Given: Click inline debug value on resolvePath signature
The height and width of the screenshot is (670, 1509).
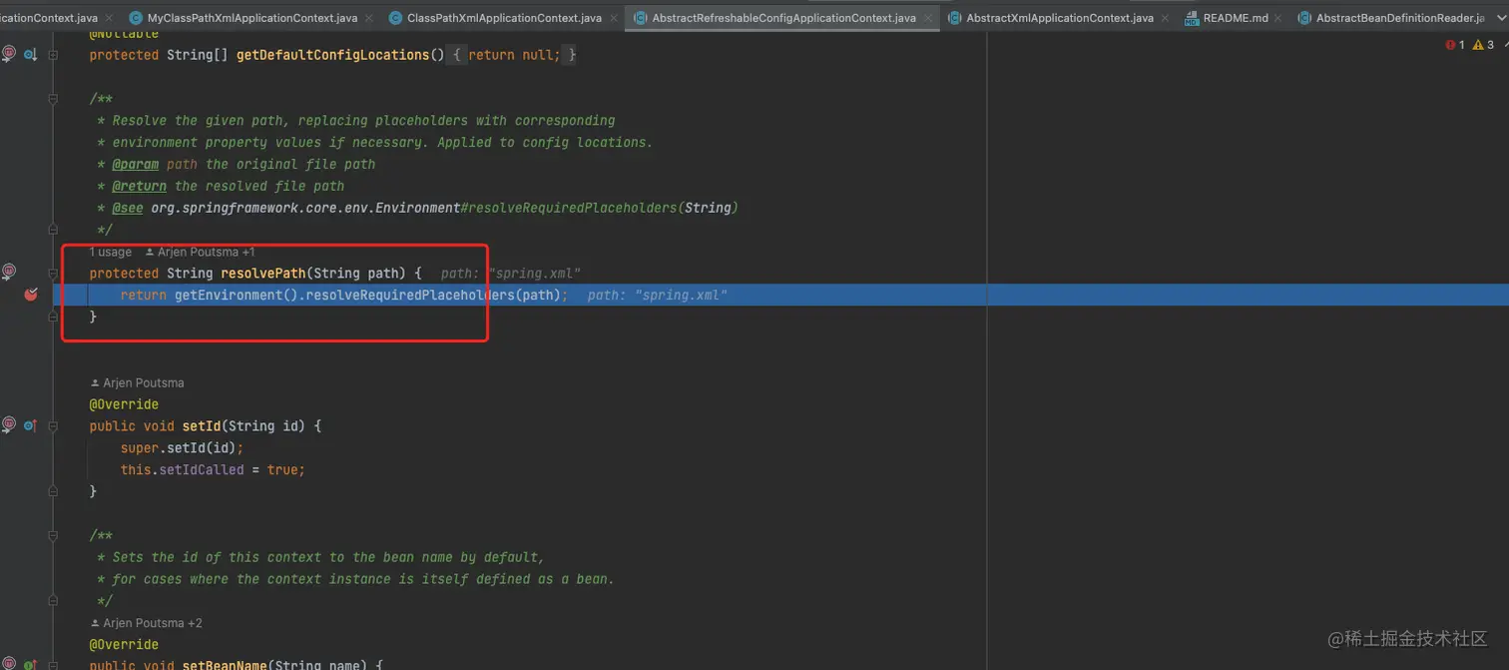Looking at the screenshot, I should pos(510,273).
